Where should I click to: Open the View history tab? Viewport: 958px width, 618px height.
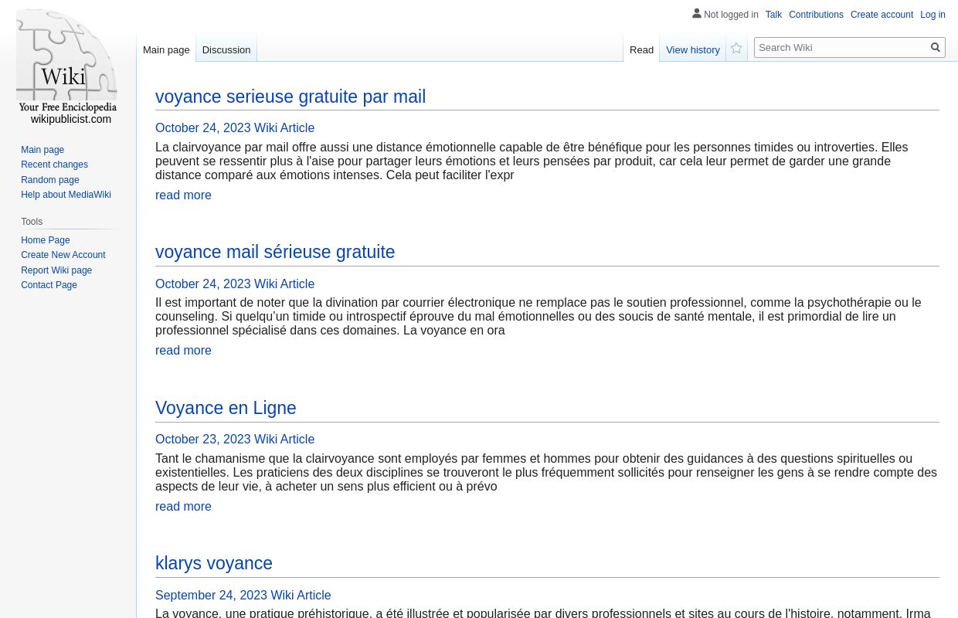coord(692,49)
